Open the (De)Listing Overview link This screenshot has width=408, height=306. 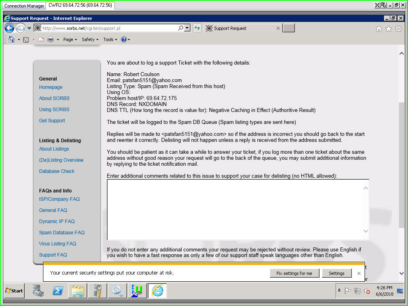[61, 160]
